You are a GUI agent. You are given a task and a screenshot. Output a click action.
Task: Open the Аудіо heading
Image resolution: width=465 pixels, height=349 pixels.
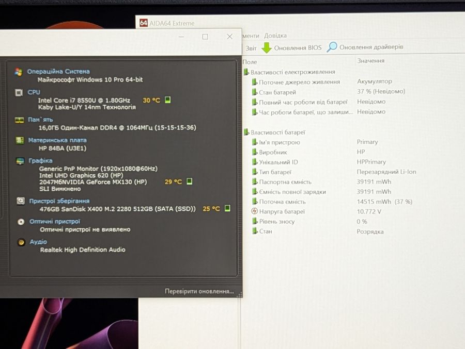[38, 242]
